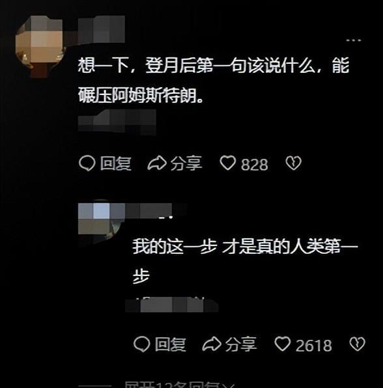Open the three-dot more options menu
Viewport: 383px width, 388px height.
tap(354, 40)
